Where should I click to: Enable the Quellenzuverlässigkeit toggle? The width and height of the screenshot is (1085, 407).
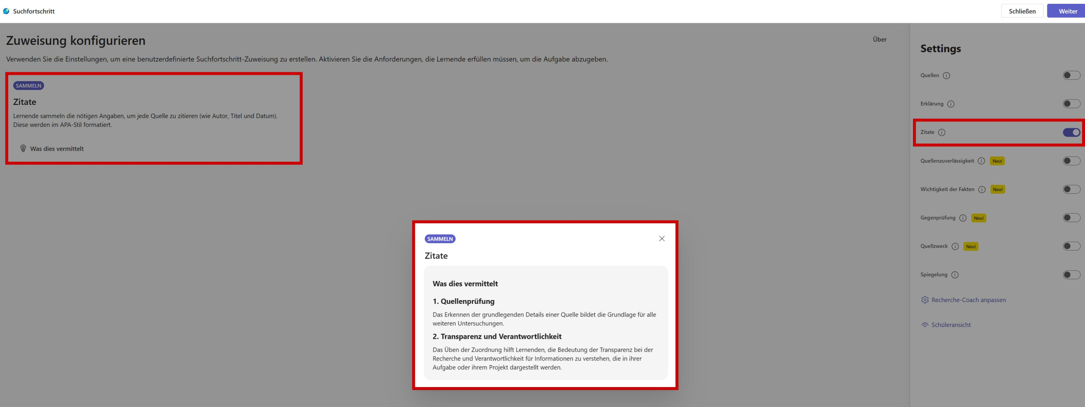(1071, 161)
